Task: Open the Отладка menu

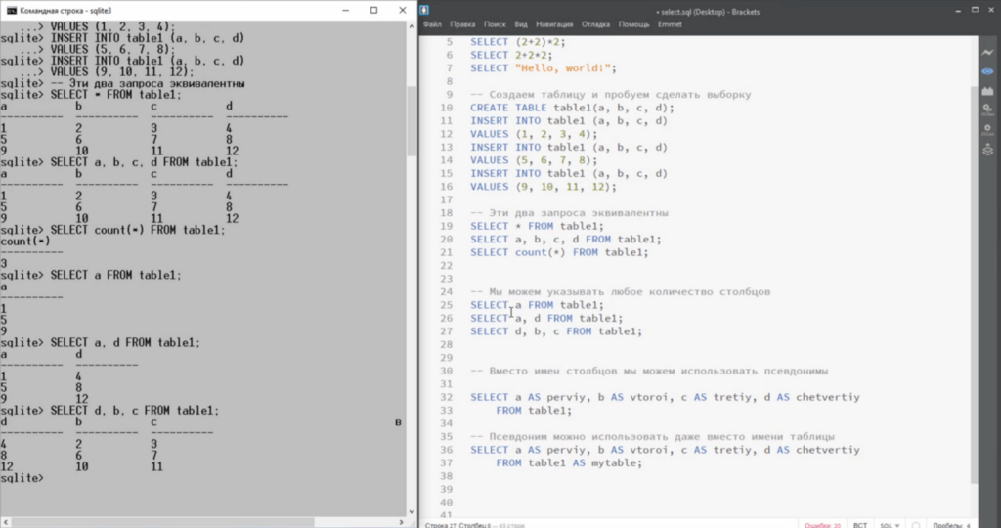Action: point(595,24)
